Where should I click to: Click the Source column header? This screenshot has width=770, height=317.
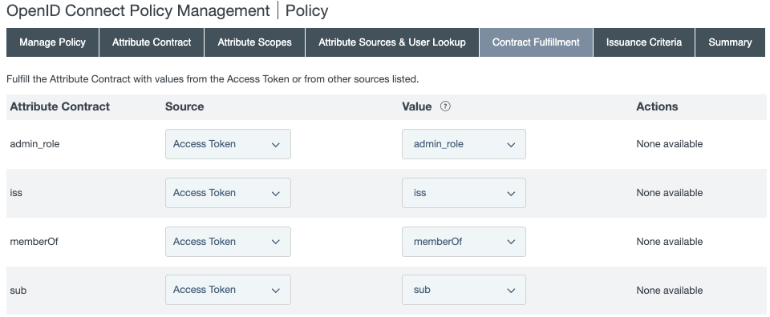click(184, 106)
